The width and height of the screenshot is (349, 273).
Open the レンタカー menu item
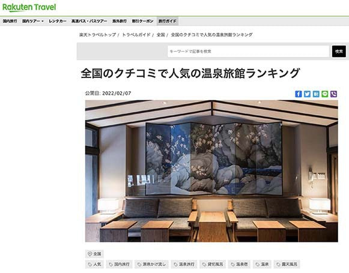click(58, 21)
